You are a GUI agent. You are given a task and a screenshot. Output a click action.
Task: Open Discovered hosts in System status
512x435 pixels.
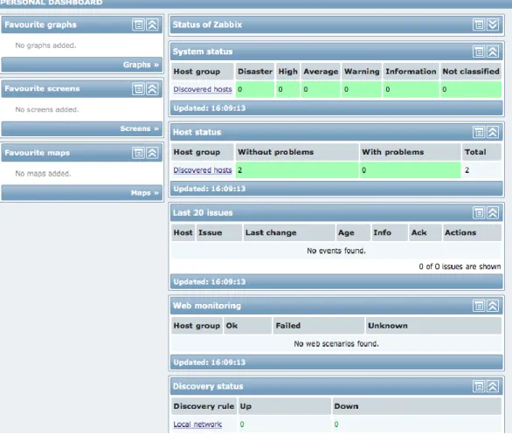click(x=203, y=89)
